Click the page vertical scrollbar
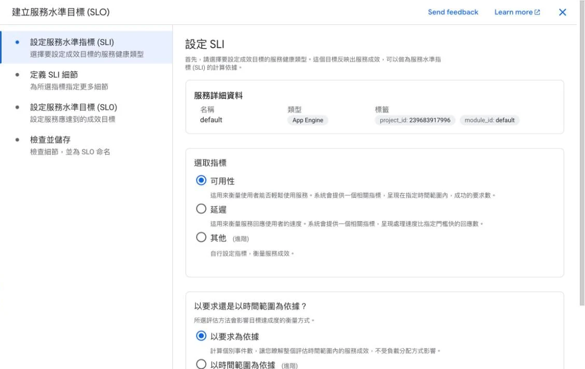Screen dimensions: 585x369 [x=582, y=153]
